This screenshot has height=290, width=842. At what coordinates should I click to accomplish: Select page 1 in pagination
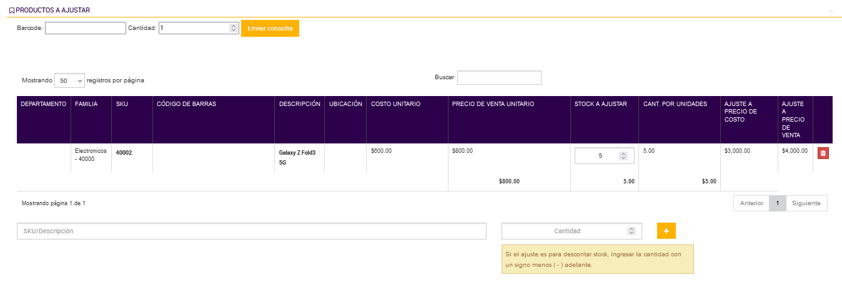click(778, 203)
